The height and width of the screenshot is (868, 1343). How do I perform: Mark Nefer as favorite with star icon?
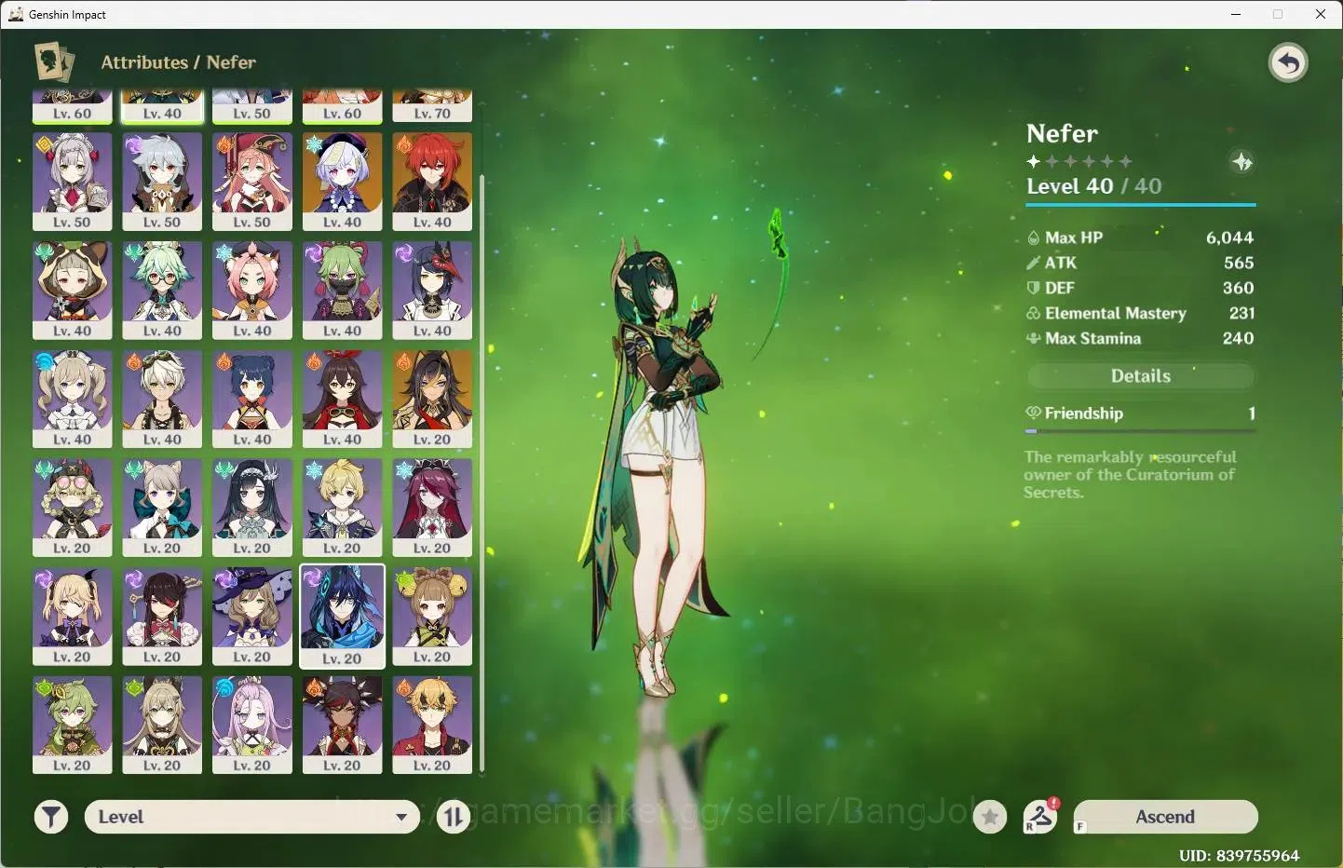tap(990, 817)
